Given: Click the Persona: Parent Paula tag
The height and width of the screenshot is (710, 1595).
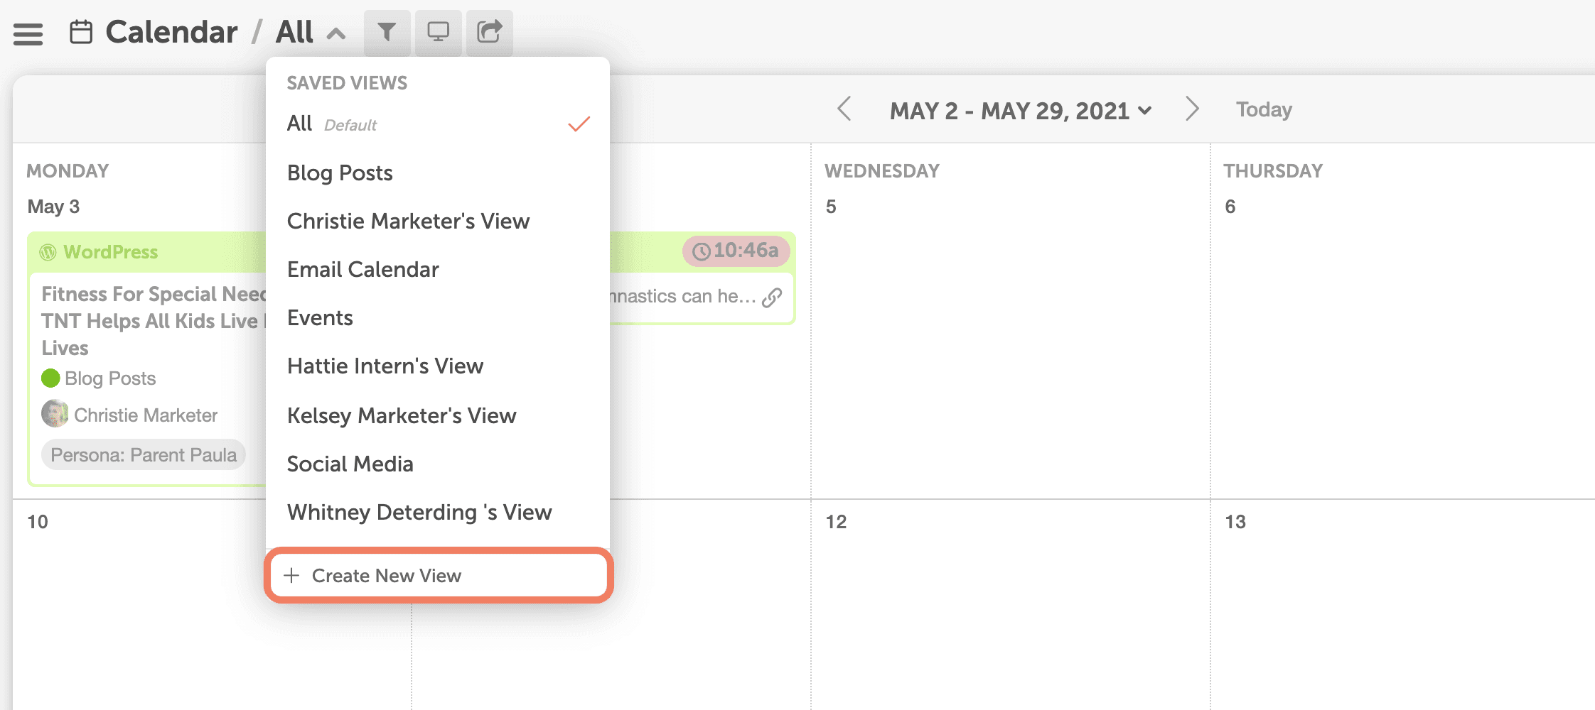Looking at the screenshot, I should (x=144, y=455).
